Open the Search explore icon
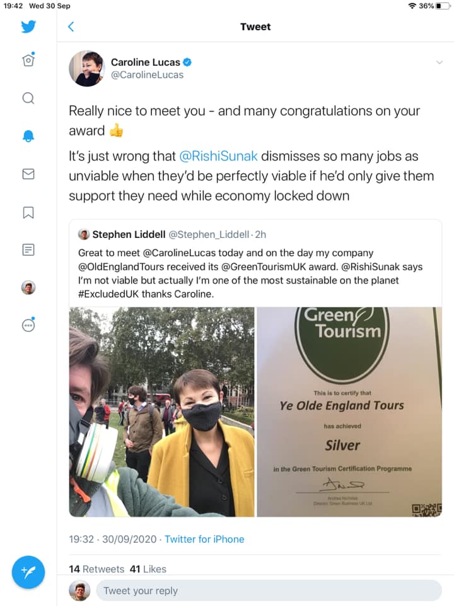This screenshot has width=454, height=606. point(28,98)
